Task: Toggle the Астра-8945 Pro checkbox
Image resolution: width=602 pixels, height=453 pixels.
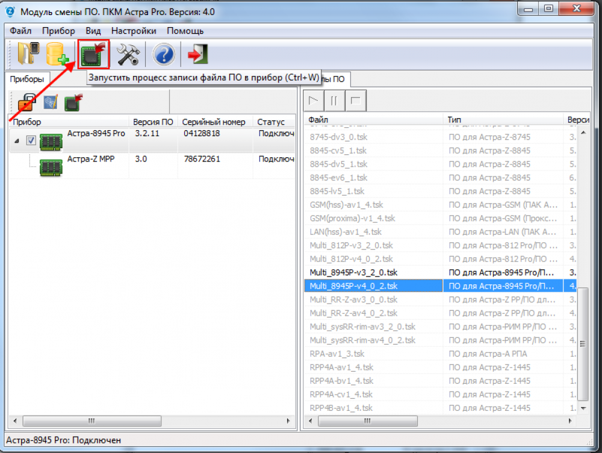Action: click(31, 140)
